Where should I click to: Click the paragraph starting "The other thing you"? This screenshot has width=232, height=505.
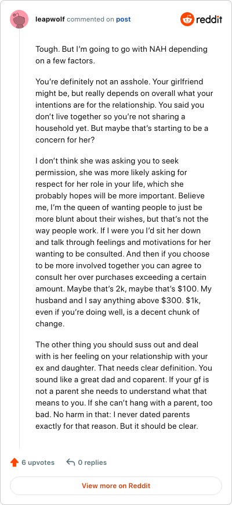[124, 385]
